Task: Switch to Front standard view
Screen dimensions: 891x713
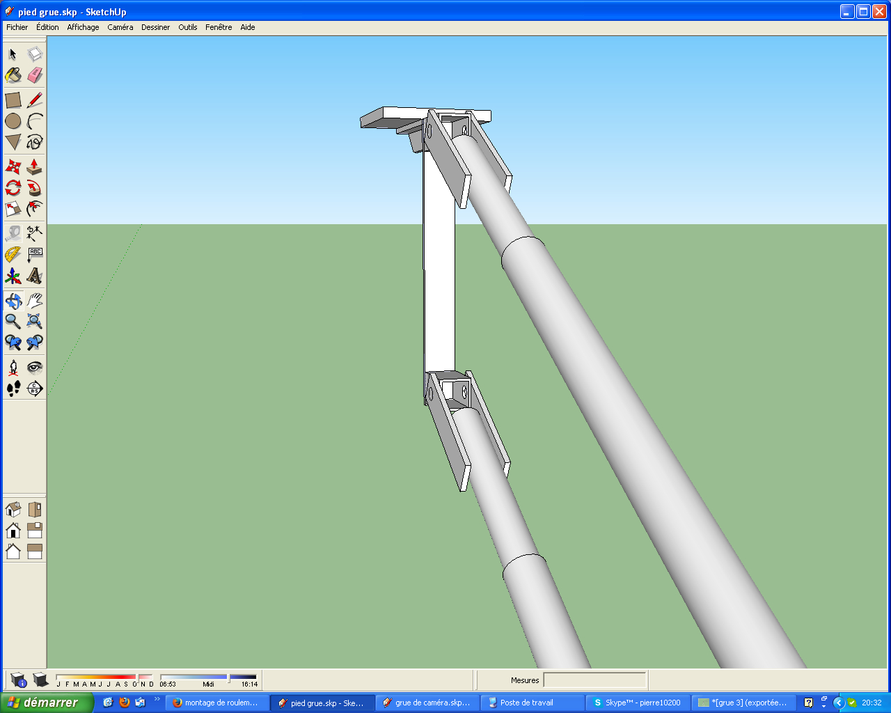Action: [x=13, y=531]
